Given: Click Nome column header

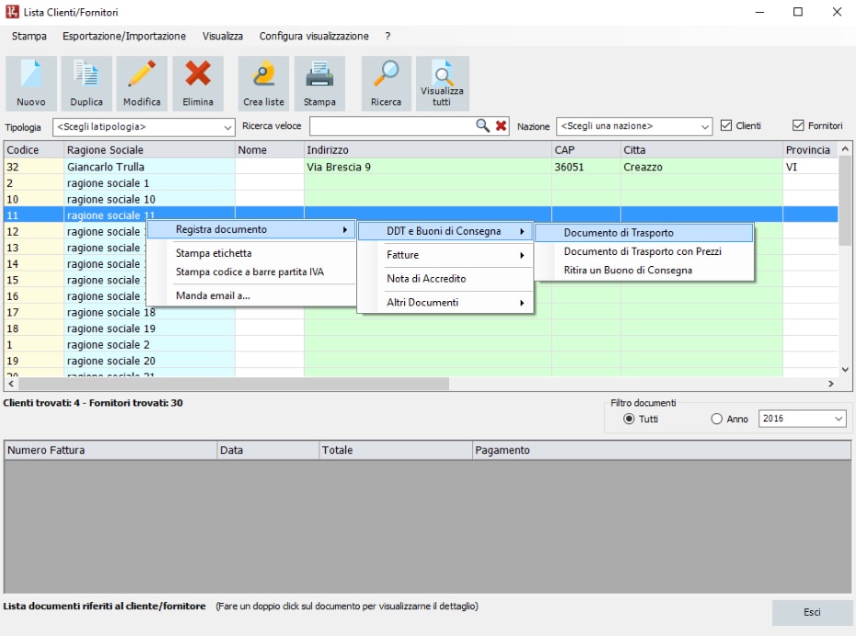Looking at the screenshot, I should click(x=269, y=150).
